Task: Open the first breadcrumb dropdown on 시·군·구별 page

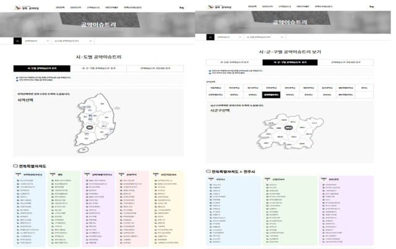Action: point(230,38)
